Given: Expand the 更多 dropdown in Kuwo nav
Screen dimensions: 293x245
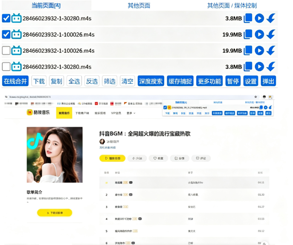Looking at the screenshot, I should [131, 113].
